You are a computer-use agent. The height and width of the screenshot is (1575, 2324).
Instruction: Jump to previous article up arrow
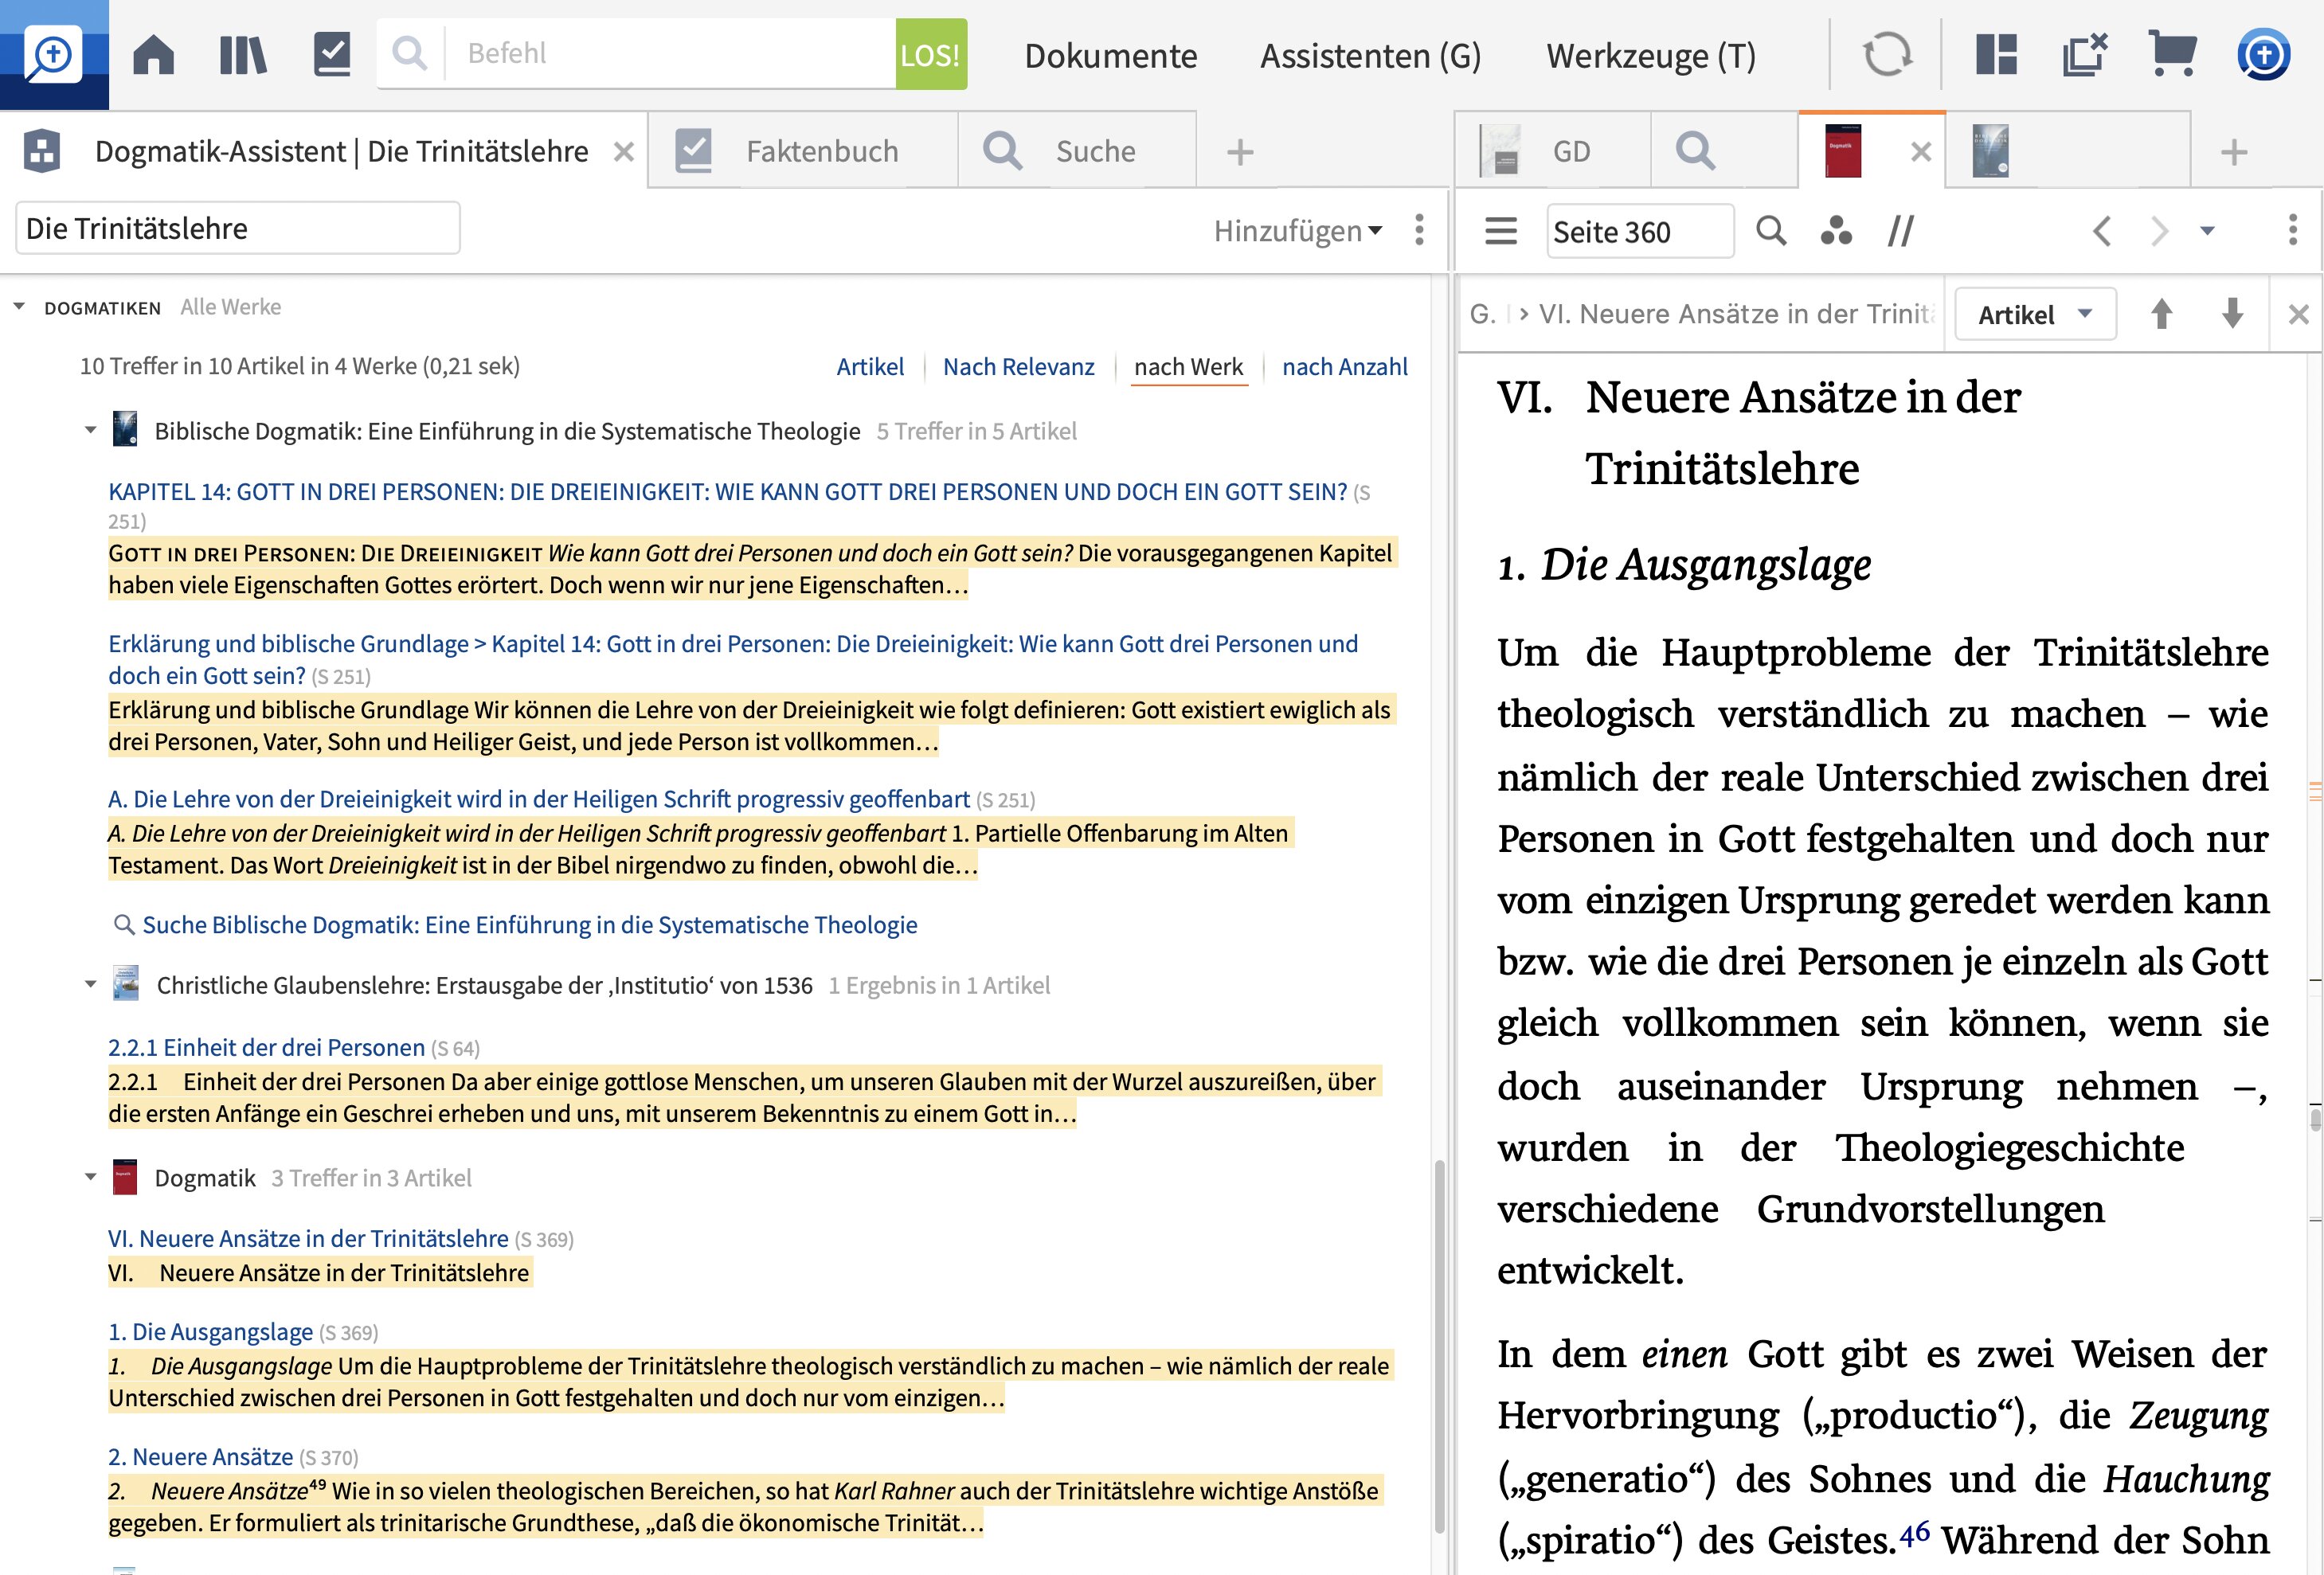coord(2162,314)
